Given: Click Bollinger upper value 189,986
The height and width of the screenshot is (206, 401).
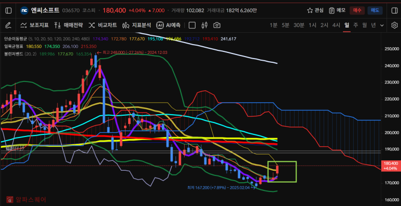Looking at the screenshot, I should (47, 54).
